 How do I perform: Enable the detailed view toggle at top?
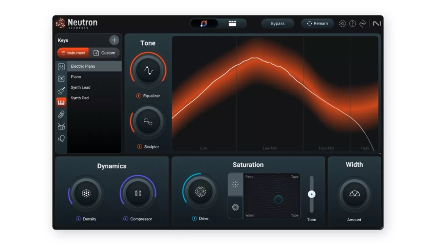tap(233, 23)
